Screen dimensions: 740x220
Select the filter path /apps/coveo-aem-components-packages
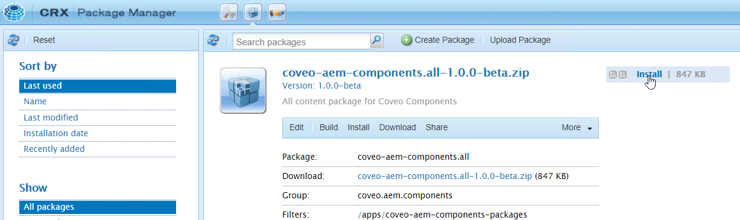[442, 214]
